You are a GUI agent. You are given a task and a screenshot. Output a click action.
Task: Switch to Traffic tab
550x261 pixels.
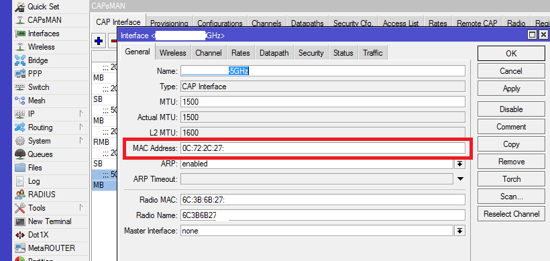tap(372, 53)
